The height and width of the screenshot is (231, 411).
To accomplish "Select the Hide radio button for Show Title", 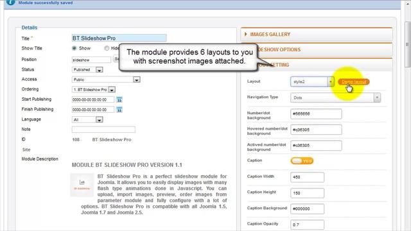I will pos(107,48).
